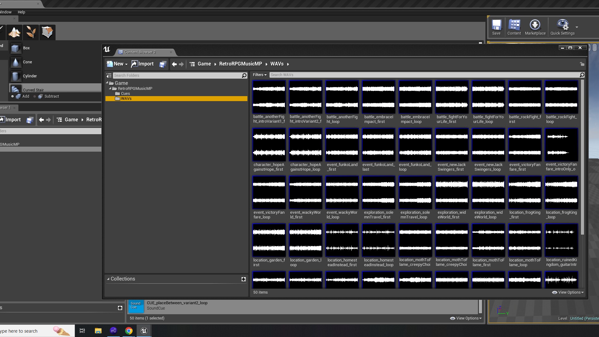
Task: Select the Cues folder in tree
Action: pyautogui.click(x=125, y=94)
